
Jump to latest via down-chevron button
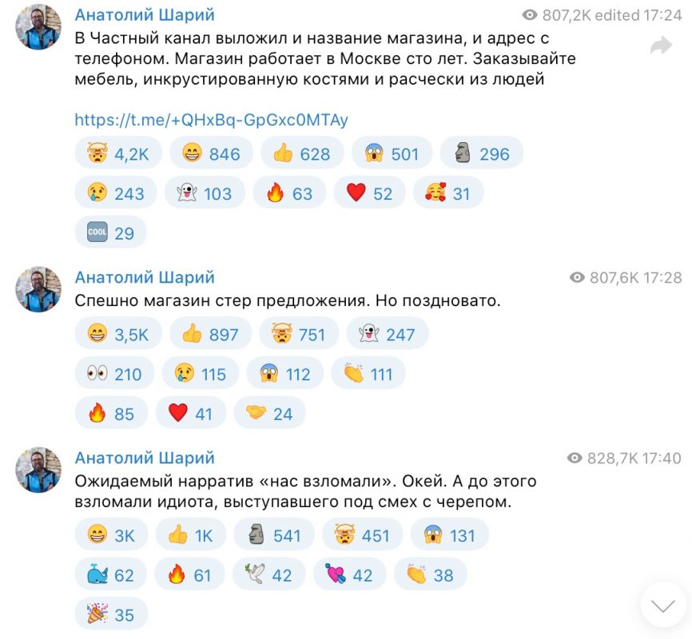pos(662,605)
